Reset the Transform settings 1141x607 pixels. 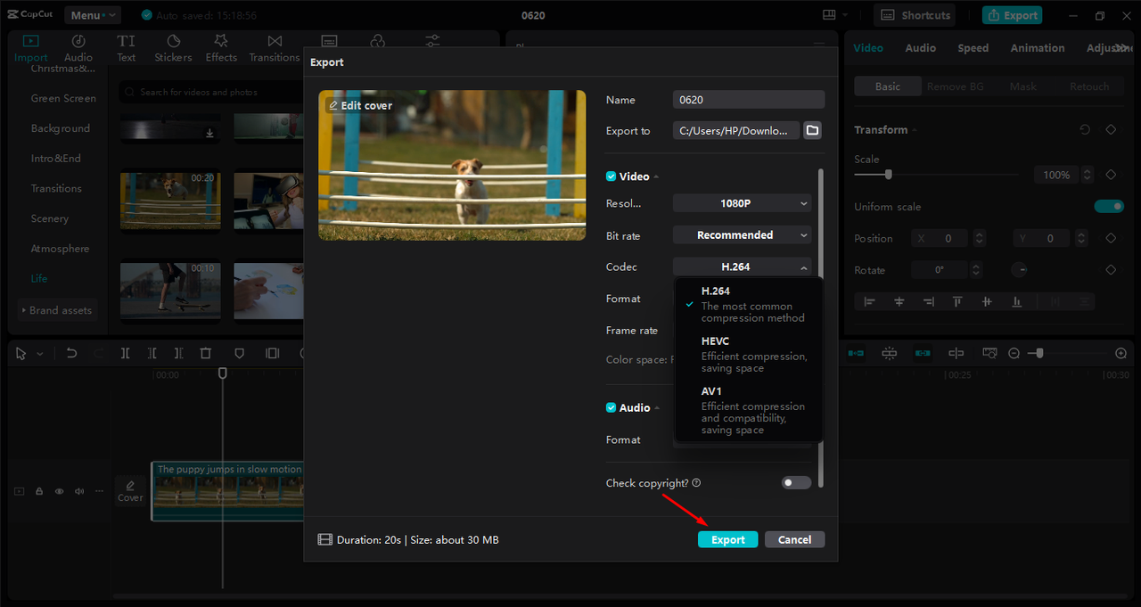click(x=1085, y=129)
